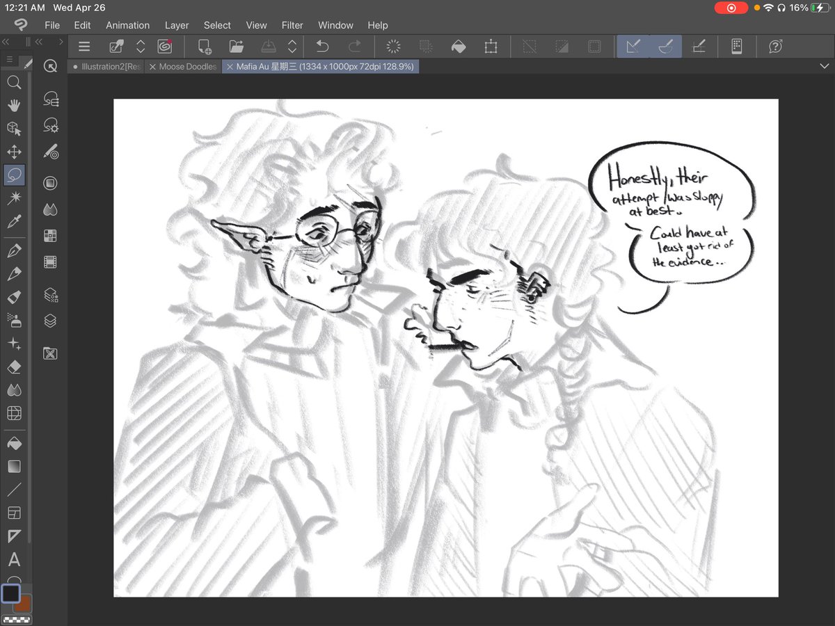Open the File menu

52,25
